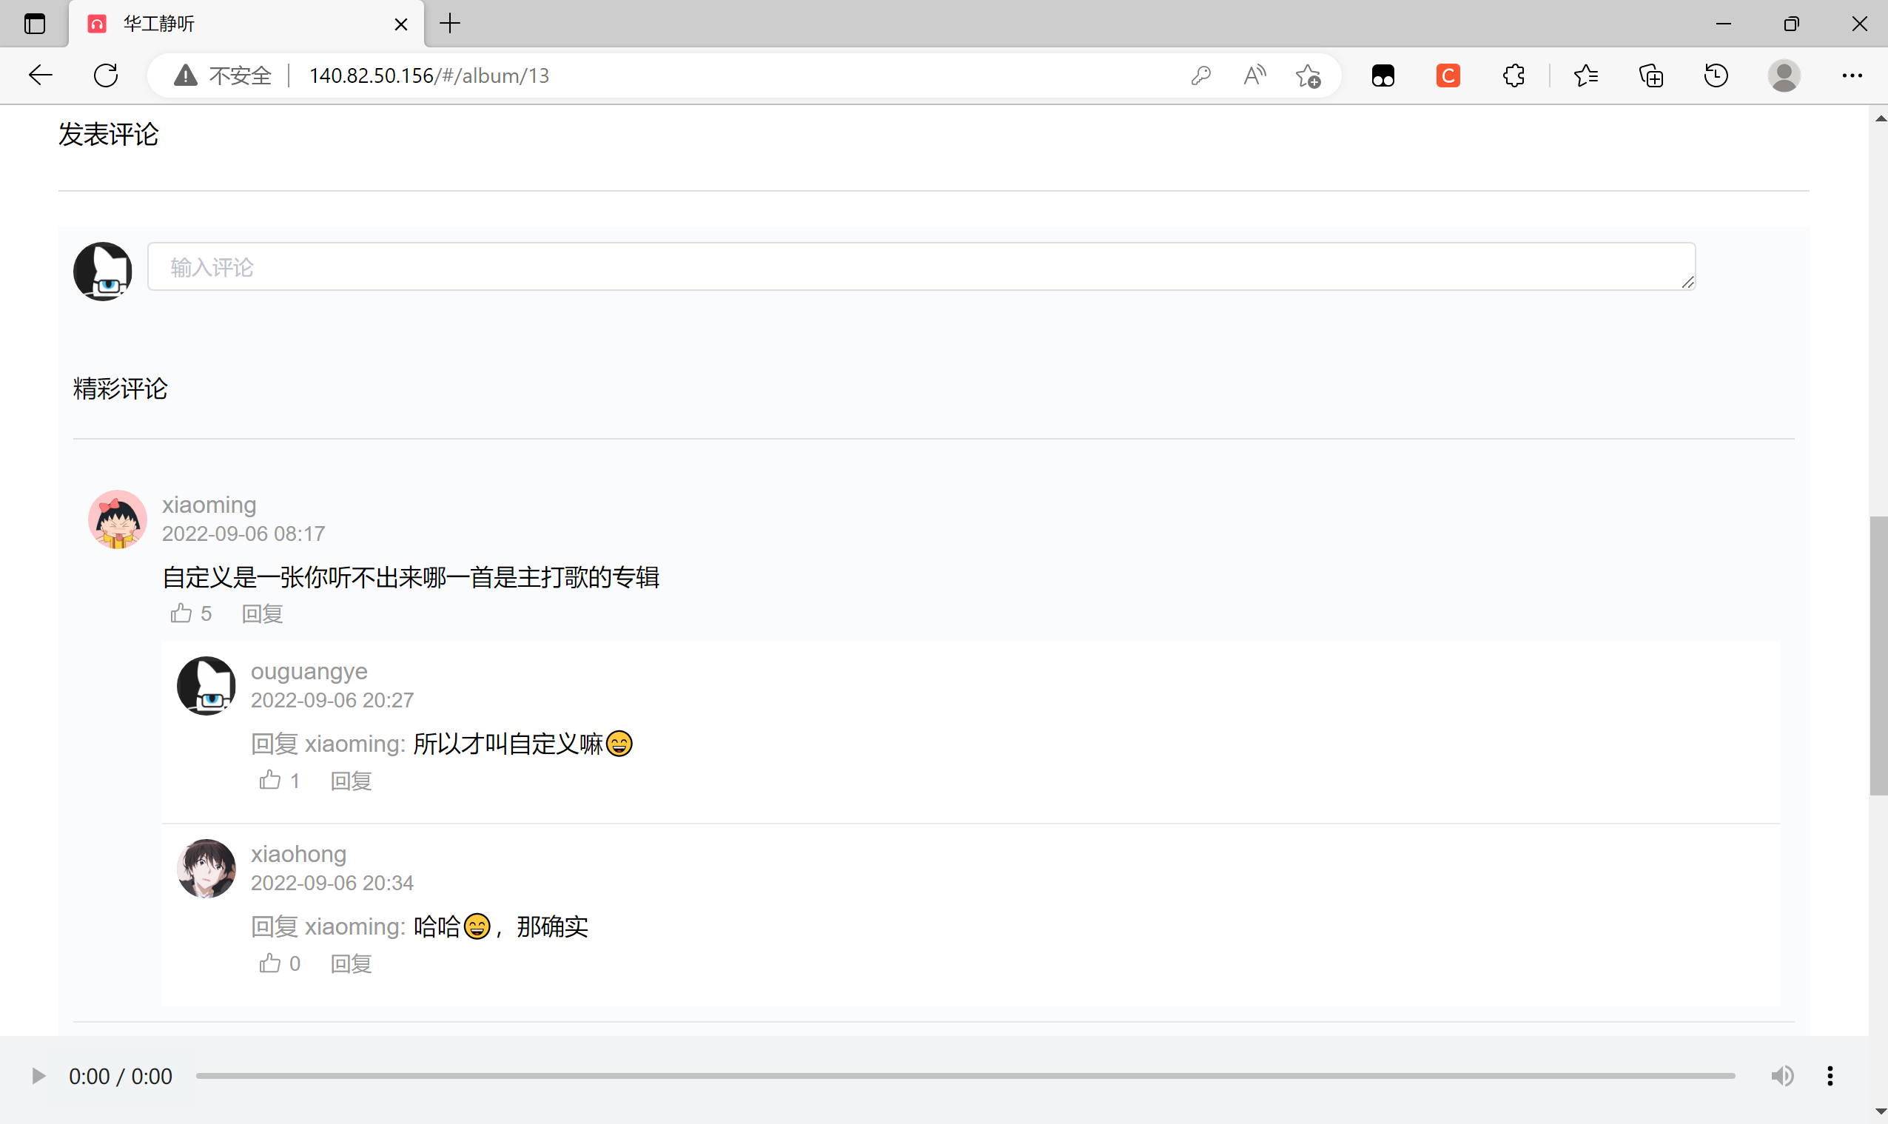Image resolution: width=1888 pixels, height=1124 pixels.
Task: Click the 输入评论 comment input box
Action: pos(920,266)
